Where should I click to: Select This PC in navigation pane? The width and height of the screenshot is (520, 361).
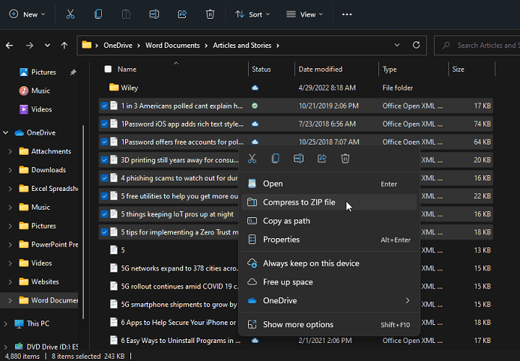pyautogui.click(x=32, y=324)
